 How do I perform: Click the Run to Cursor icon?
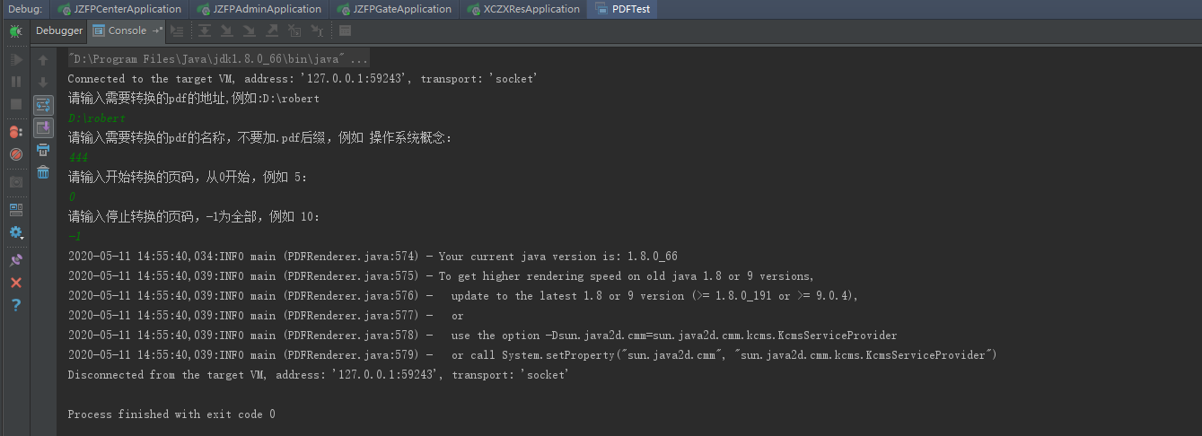click(317, 31)
